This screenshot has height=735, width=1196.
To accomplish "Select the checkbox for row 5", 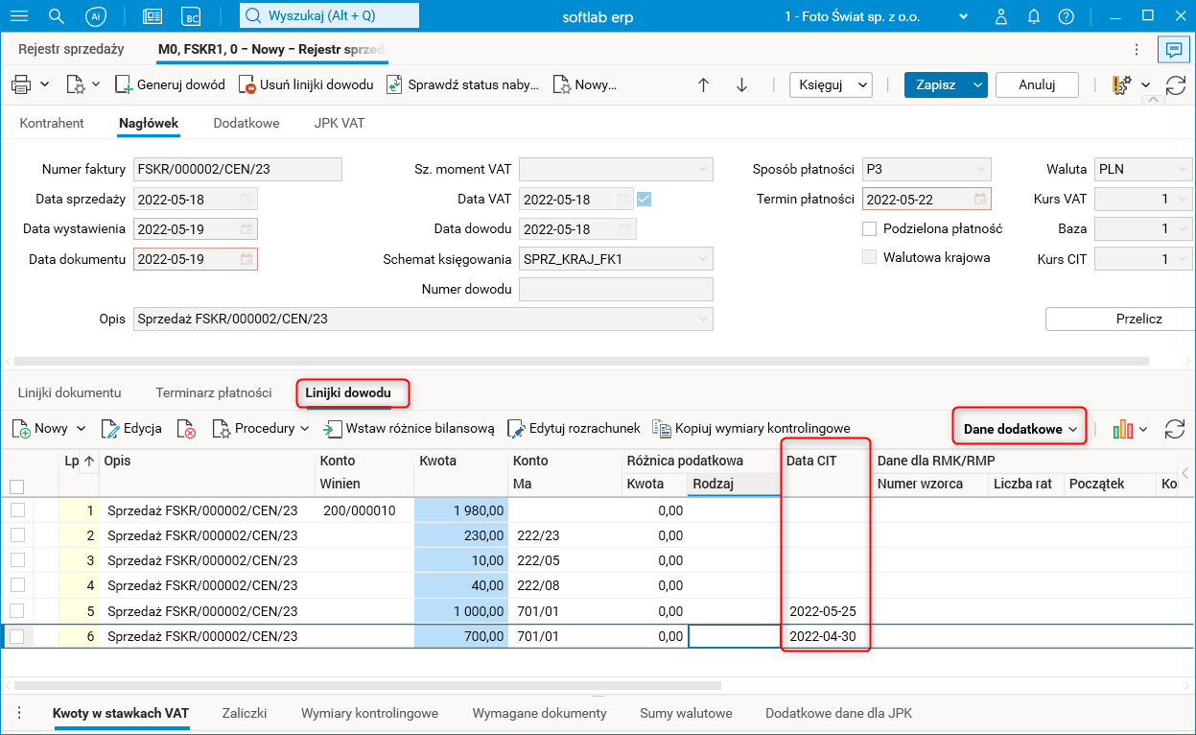I will (x=17, y=611).
